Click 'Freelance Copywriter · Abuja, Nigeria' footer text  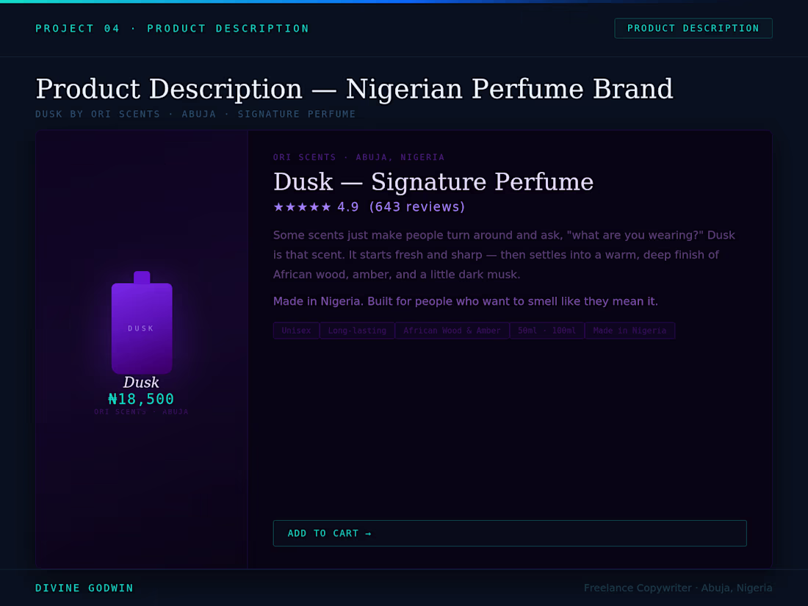[x=678, y=588]
